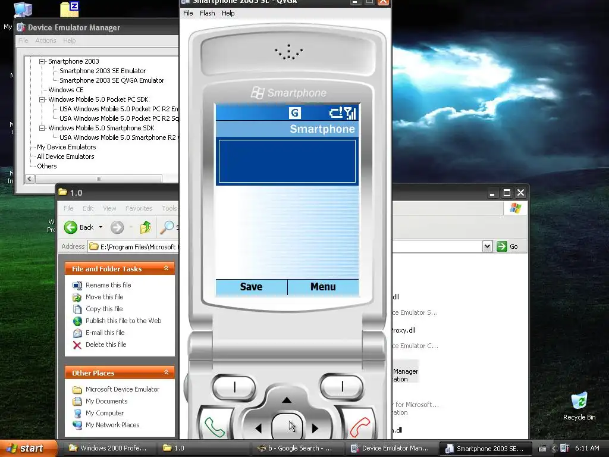Viewport: 609px width, 457px height.
Task: Switch to Device Emulator Manager taskbar button
Action: point(391,449)
